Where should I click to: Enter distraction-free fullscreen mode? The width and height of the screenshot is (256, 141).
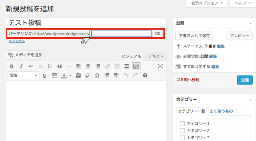pos(160,66)
